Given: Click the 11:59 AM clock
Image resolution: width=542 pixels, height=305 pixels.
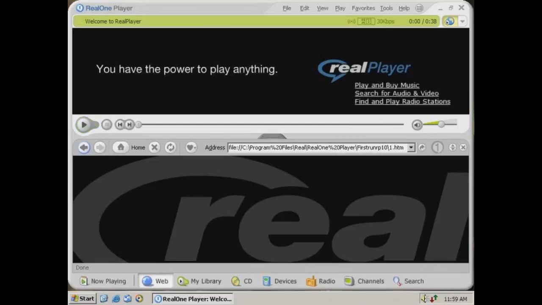Looking at the screenshot, I should pyautogui.click(x=455, y=299).
